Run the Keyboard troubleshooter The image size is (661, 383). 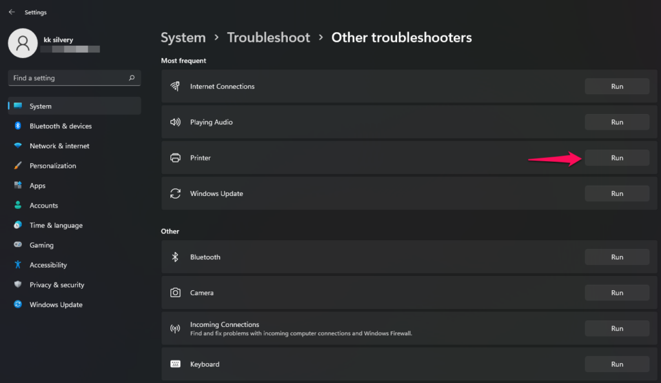coord(616,364)
